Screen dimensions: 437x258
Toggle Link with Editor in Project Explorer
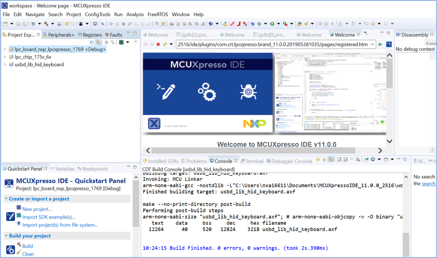coord(98,42)
